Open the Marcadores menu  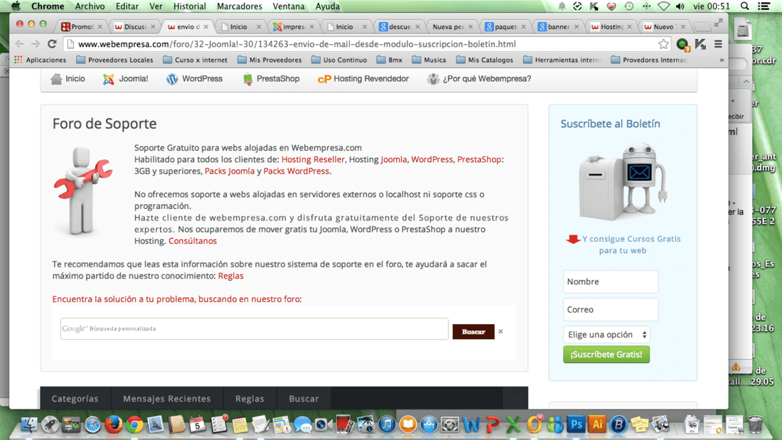point(240,6)
